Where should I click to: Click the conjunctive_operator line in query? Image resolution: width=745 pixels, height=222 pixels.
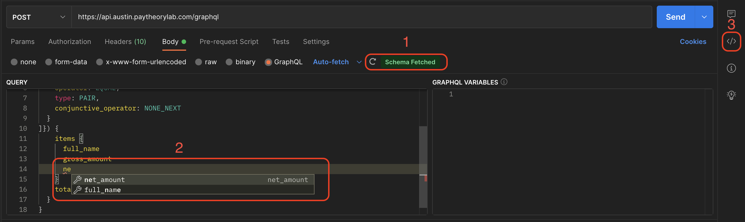coord(118,108)
